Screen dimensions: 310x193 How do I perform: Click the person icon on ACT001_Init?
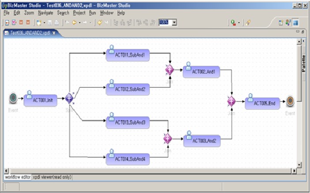pos(30,95)
